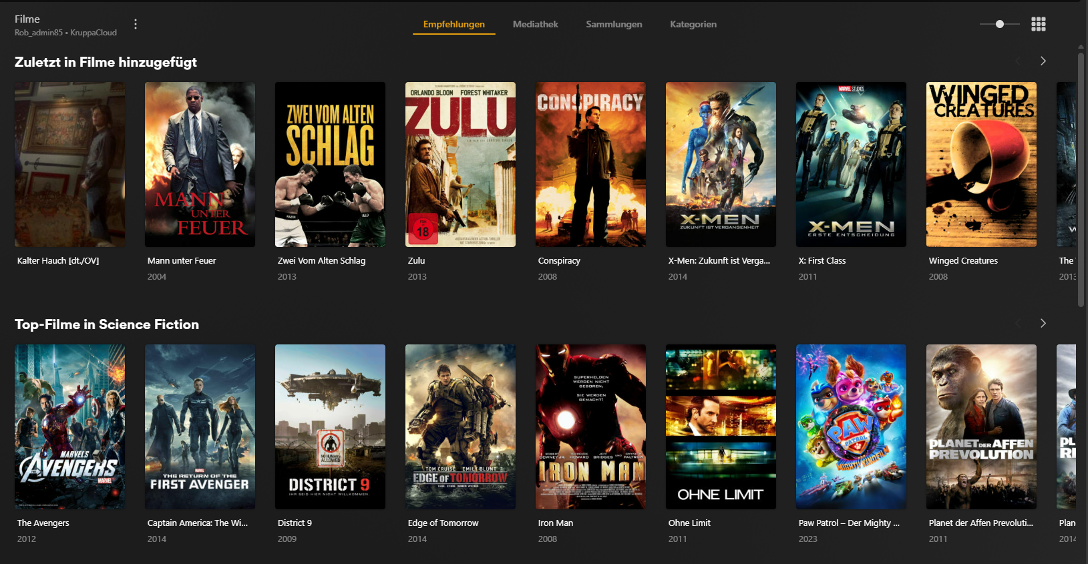Open the Ohne Limit poster
The width and height of the screenshot is (1088, 564).
721,427
